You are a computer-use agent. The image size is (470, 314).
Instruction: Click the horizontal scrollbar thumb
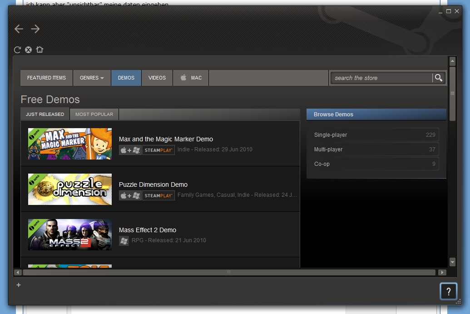coord(229,272)
